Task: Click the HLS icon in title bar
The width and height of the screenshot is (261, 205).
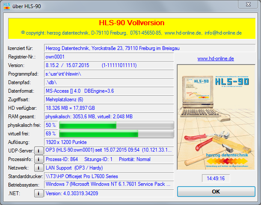Action: pyautogui.click(x=6, y=5)
